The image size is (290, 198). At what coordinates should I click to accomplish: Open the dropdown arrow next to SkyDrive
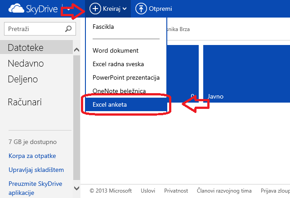[68, 9]
